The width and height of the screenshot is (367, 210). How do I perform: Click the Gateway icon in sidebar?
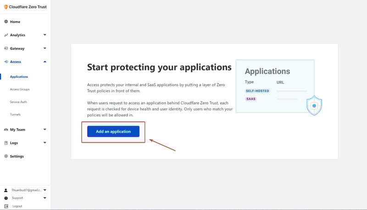point(6,48)
